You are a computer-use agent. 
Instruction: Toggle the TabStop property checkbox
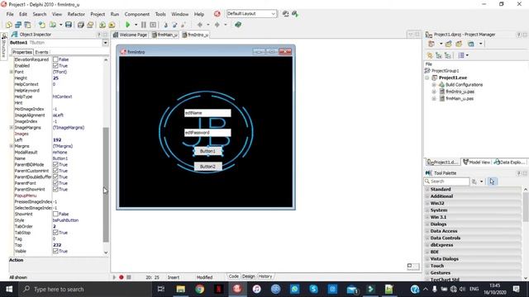(55, 233)
